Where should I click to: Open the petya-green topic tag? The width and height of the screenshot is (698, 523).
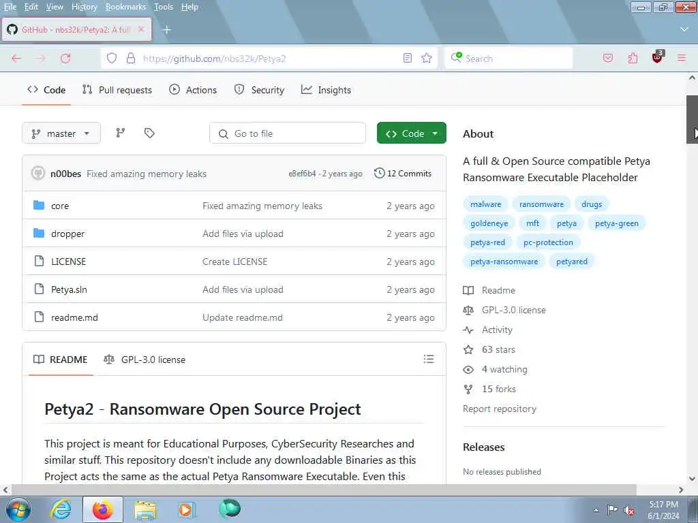[616, 223]
